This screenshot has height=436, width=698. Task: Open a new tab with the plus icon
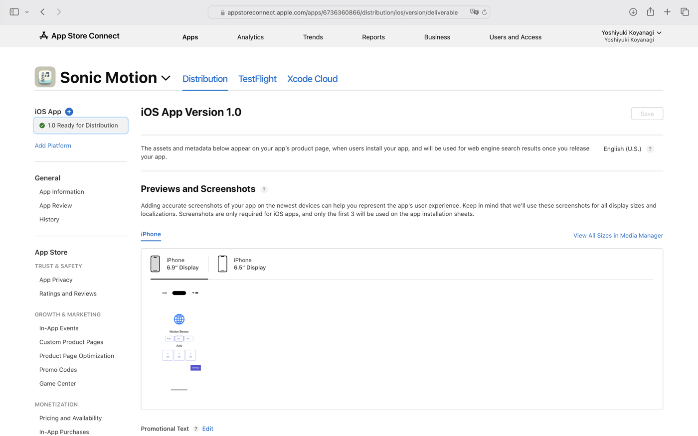point(667,11)
